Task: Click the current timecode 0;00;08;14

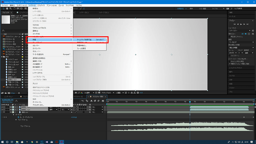Action: [8, 100]
